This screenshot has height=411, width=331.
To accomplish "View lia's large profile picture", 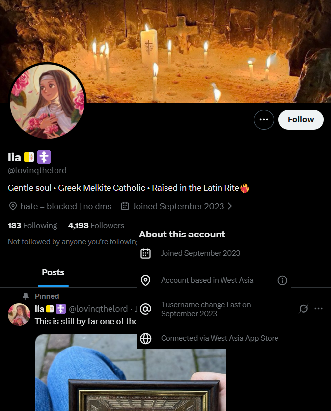I will (48, 101).
